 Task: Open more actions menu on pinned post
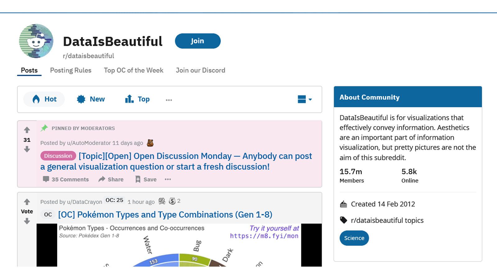click(168, 179)
